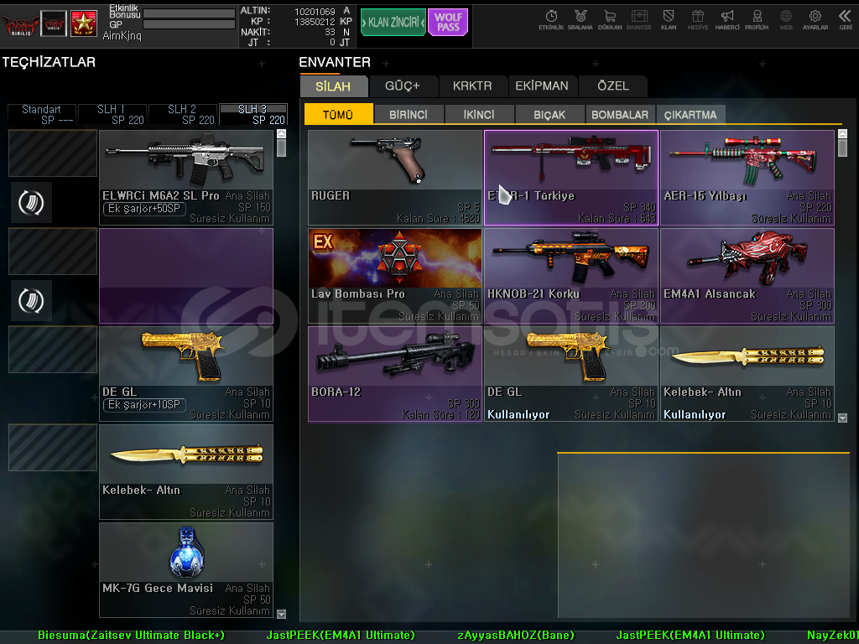Switch to the GÜÇ+ inventory tab
Viewport: 859px width, 644px height.
(x=403, y=86)
